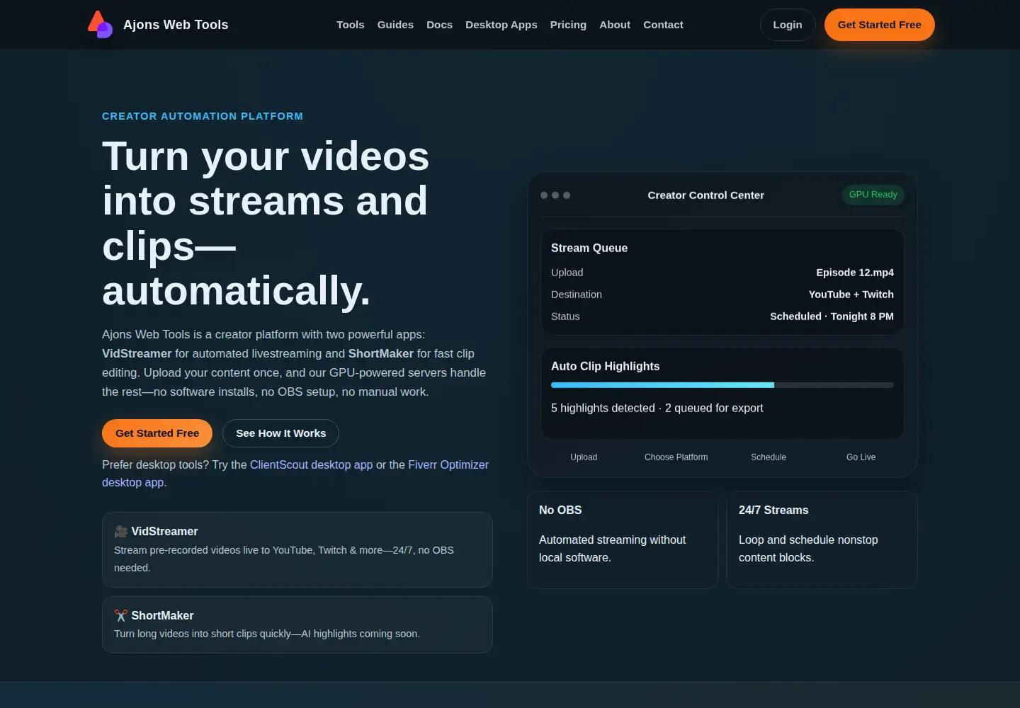Select the Go Live step
This screenshot has height=708, width=1020.
[x=861, y=457]
